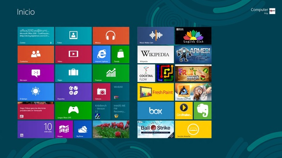282x158 pixels.
Task: Open the Viajes suitcase tile
Action: coord(74,73)
